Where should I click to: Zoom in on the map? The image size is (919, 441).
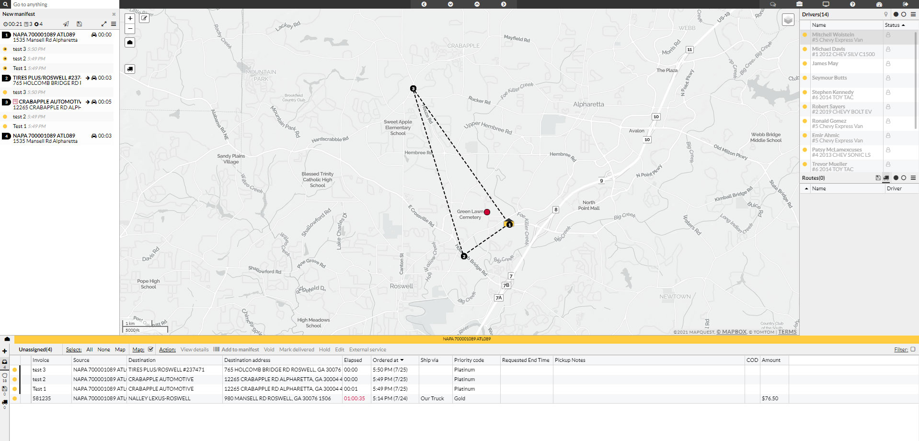(130, 19)
